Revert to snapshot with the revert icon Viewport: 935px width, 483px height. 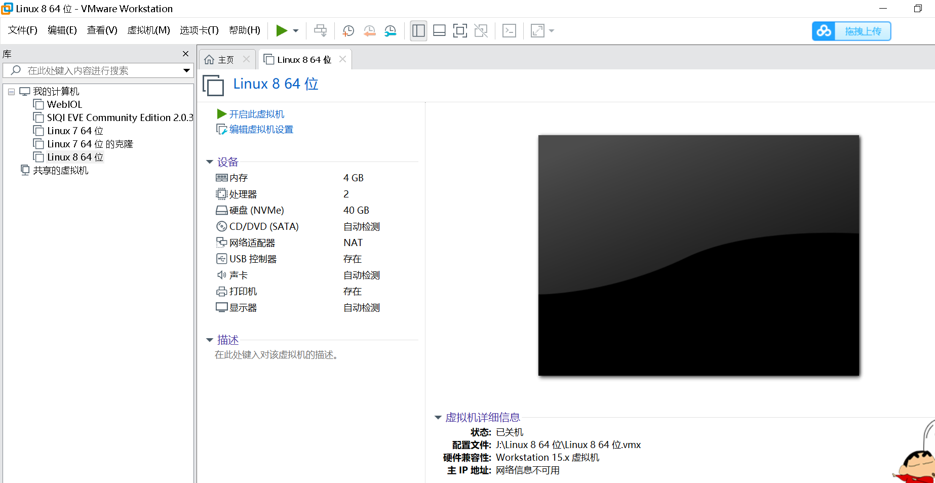pos(369,31)
